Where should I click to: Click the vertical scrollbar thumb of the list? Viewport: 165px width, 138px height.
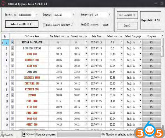163,47
